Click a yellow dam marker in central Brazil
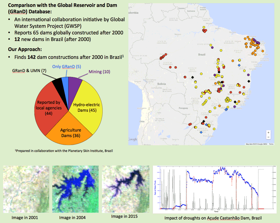Screen dimensions: 280x223 point(201,73)
